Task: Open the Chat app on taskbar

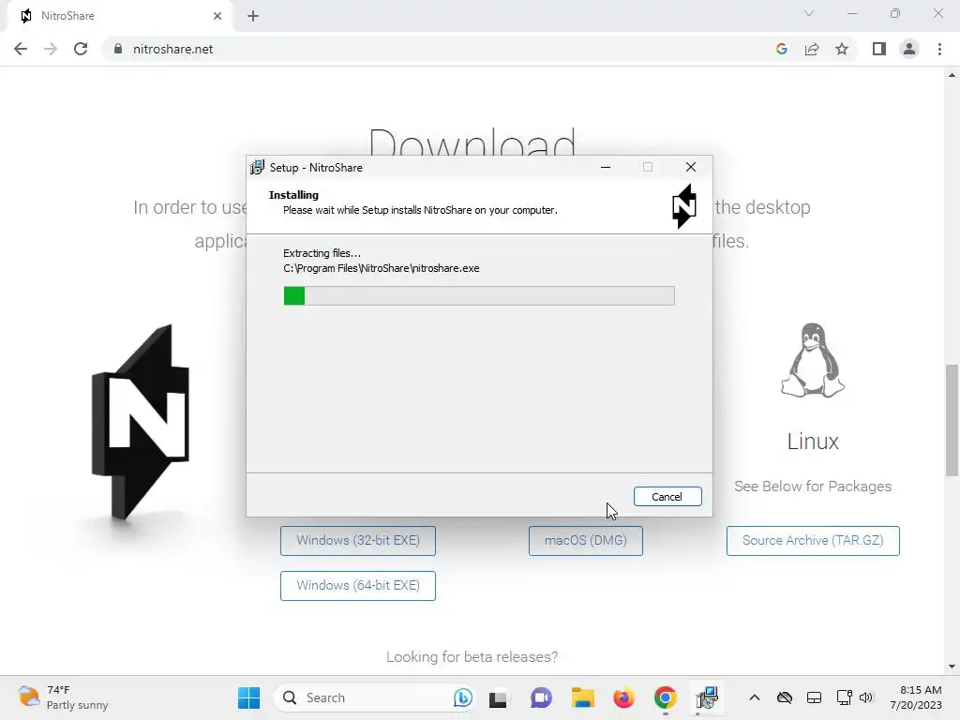Action: (x=541, y=697)
